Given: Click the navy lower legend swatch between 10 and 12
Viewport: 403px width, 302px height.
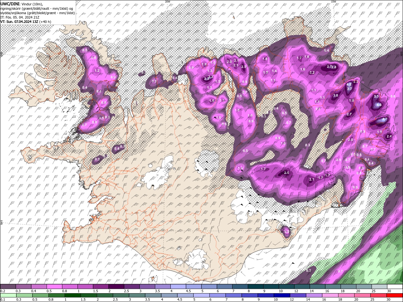Looking at the screenshot, I should (282, 296).
